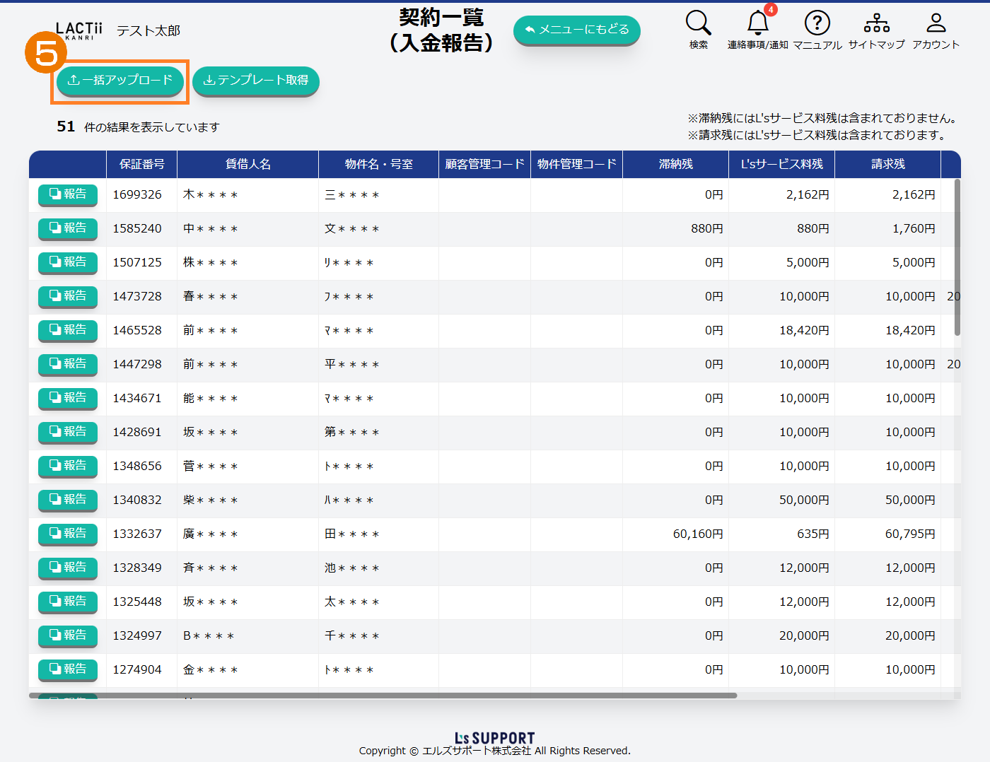Open notifications bell icon

[x=757, y=23]
